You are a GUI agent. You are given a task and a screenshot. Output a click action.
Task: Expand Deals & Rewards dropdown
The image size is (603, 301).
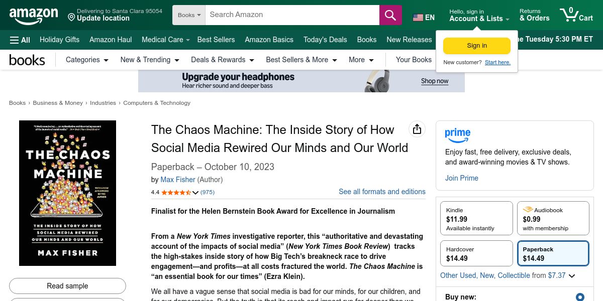point(223,60)
